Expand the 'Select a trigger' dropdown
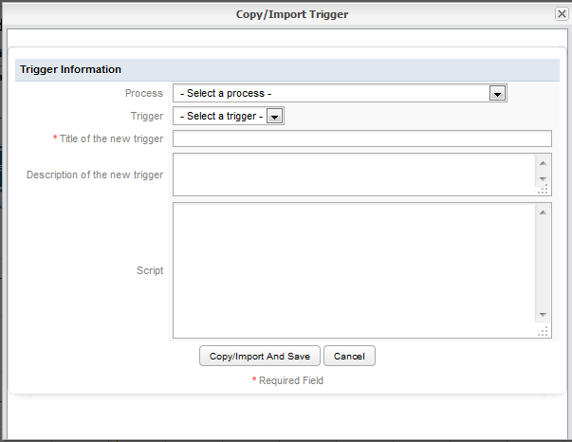Viewport: 572px width, 442px height. coord(228,116)
